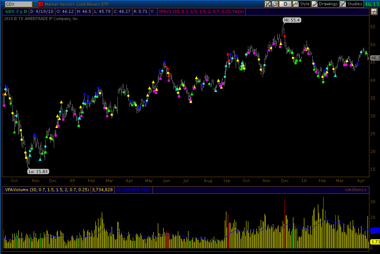
Task: Select the VPAVolume study label
Action: [47, 190]
